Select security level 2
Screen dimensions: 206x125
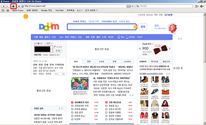point(48,43)
